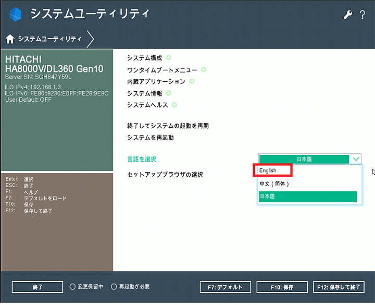The height and width of the screenshot is (305, 375).
Task: Open help via the question mark icon
Action: (x=362, y=15)
